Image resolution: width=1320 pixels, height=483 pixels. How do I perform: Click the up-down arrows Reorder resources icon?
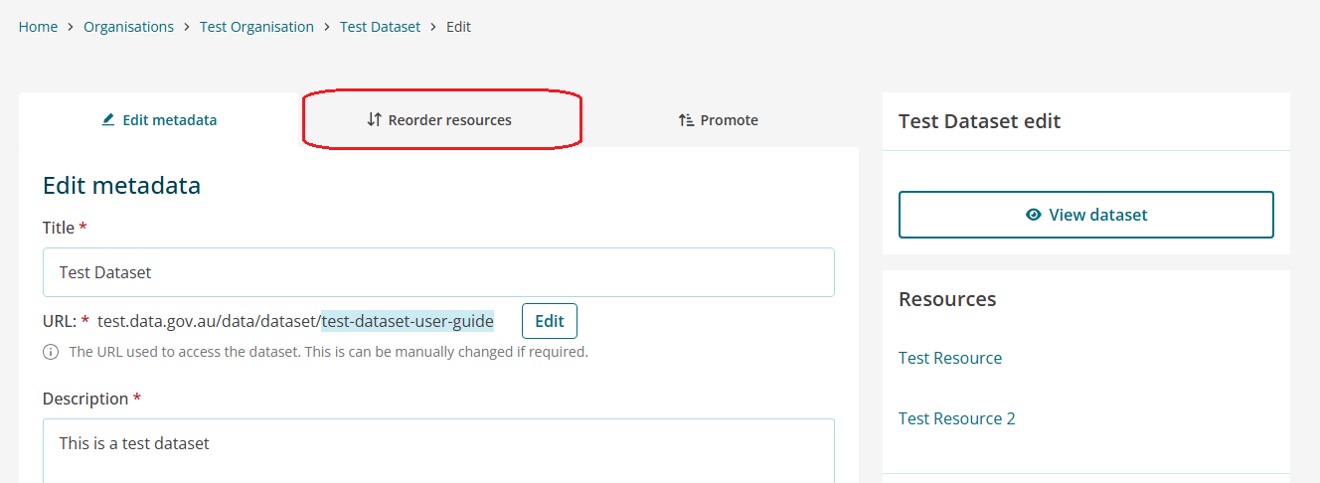pos(374,120)
